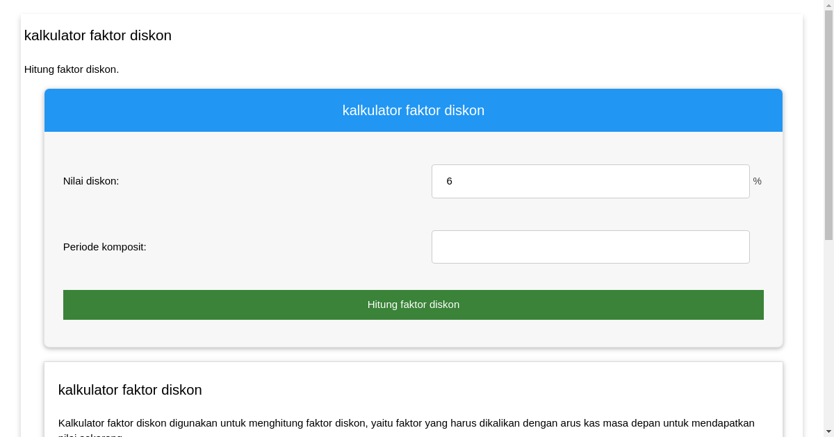The image size is (834, 437).
Task: Click the scrollbar down arrow
Action: [828, 431]
